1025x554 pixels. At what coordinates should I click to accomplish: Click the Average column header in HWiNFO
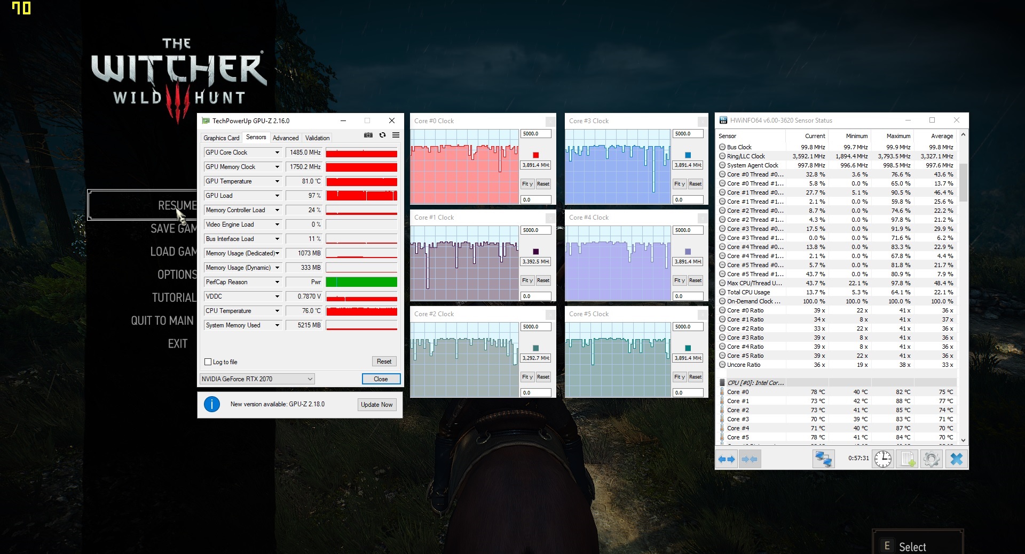(935, 136)
